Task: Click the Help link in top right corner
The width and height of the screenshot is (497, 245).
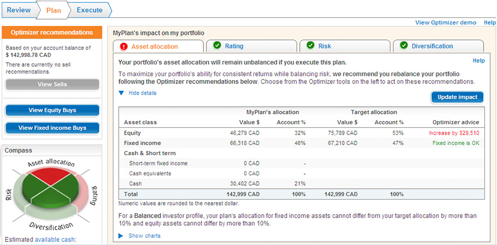Action: 489,23
